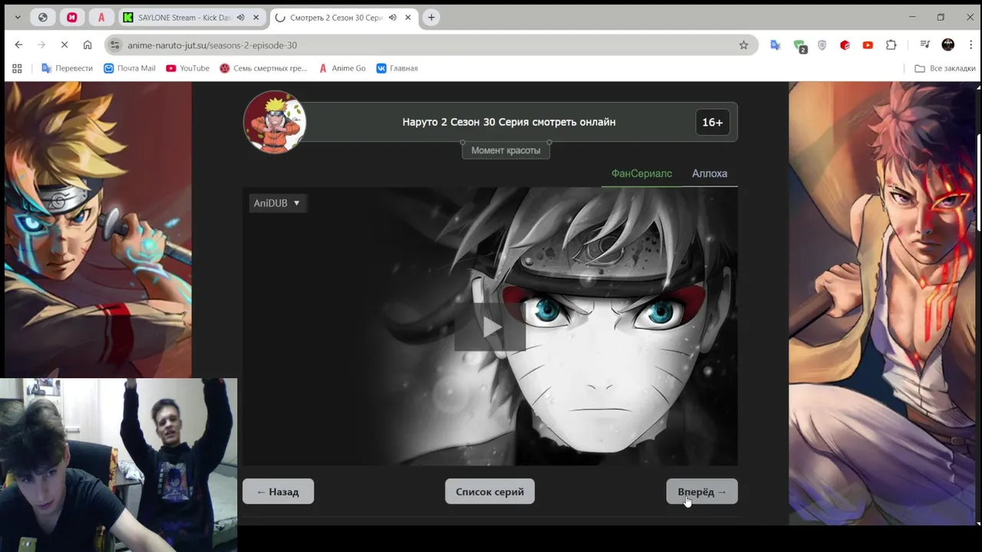Open the Почта Mail bookmark
Screen dimensions: 982x552
pyautogui.click(x=130, y=68)
